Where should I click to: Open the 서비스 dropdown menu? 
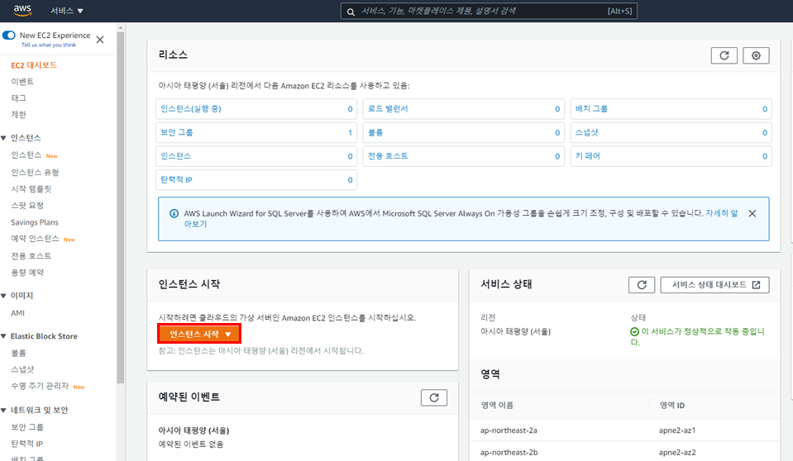coord(66,11)
